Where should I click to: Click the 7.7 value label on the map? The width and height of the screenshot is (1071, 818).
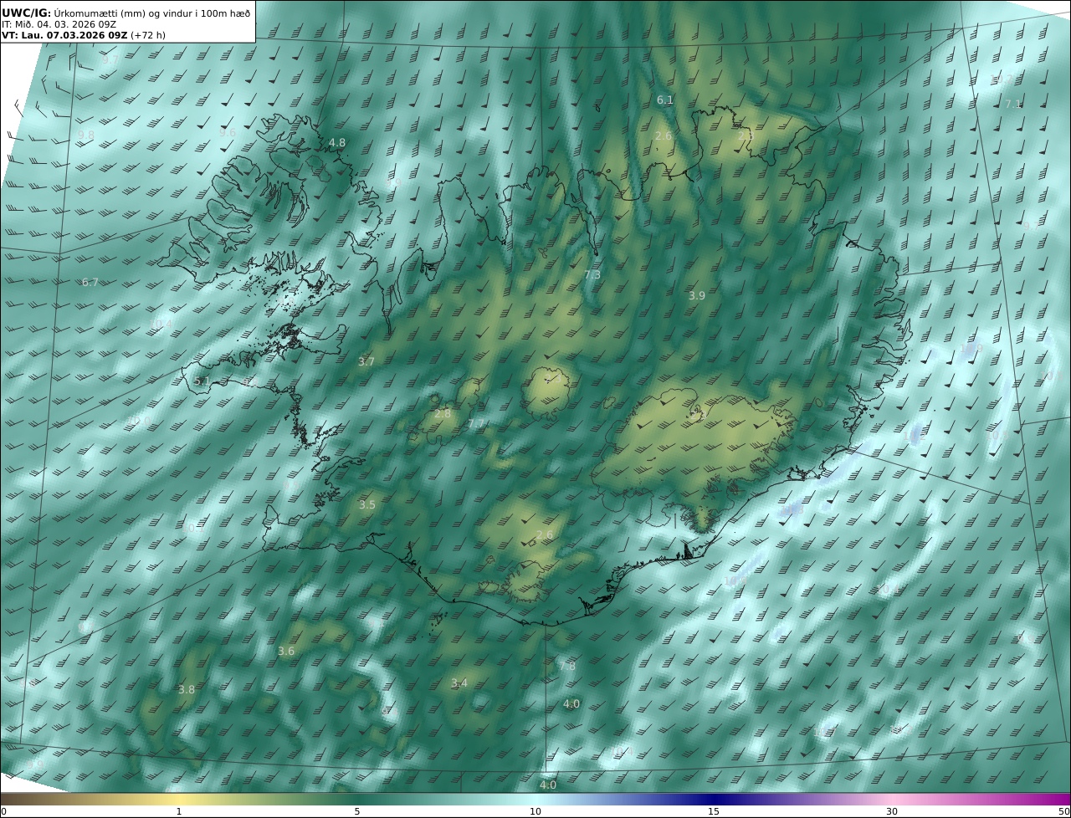(x=476, y=424)
